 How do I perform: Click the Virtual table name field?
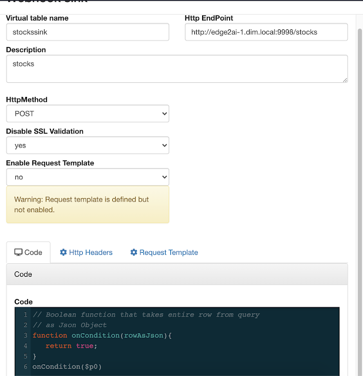tap(88, 32)
